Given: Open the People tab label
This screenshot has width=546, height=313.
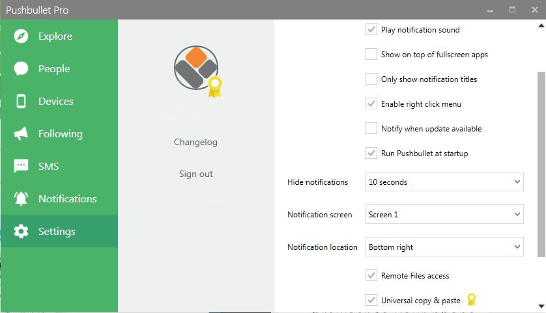Looking at the screenshot, I should [54, 69].
